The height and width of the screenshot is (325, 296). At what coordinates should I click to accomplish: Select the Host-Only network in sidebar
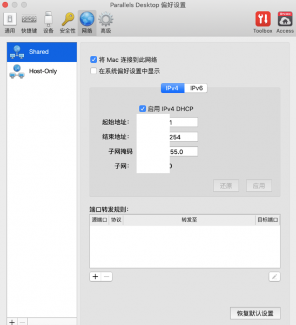click(x=42, y=71)
